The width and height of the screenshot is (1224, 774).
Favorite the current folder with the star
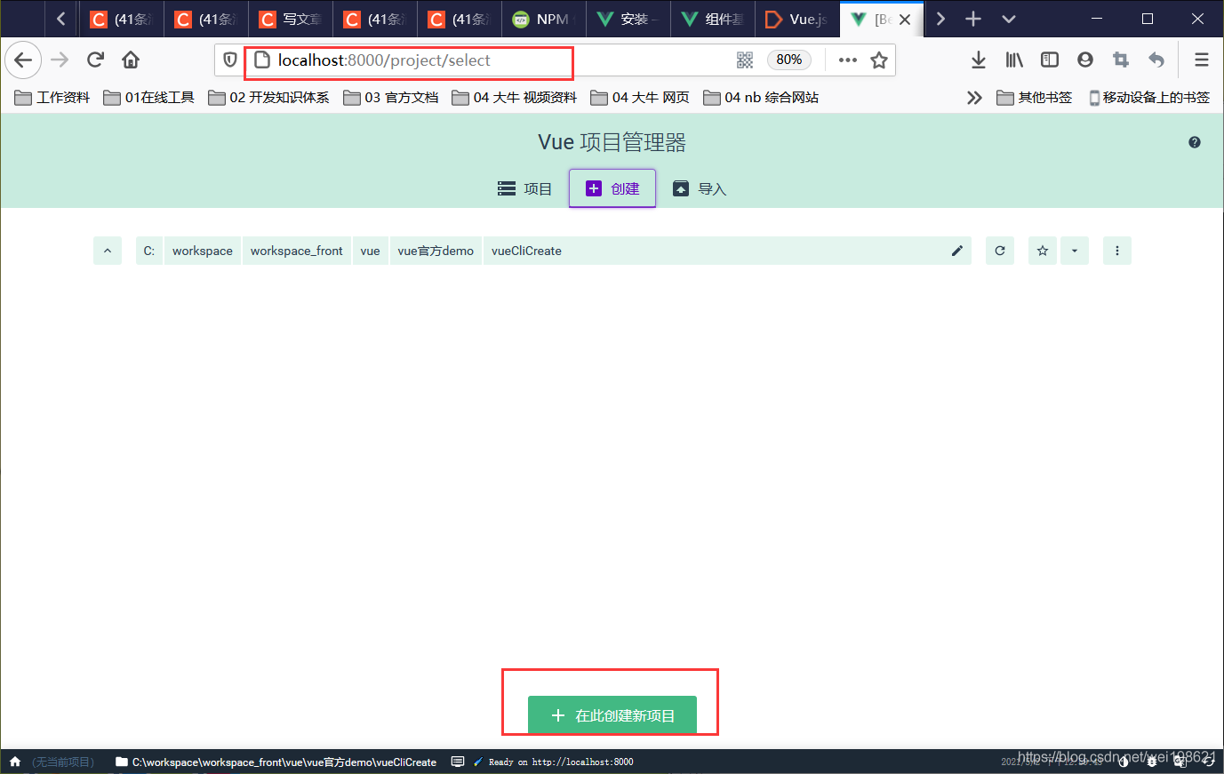[1043, 251]
